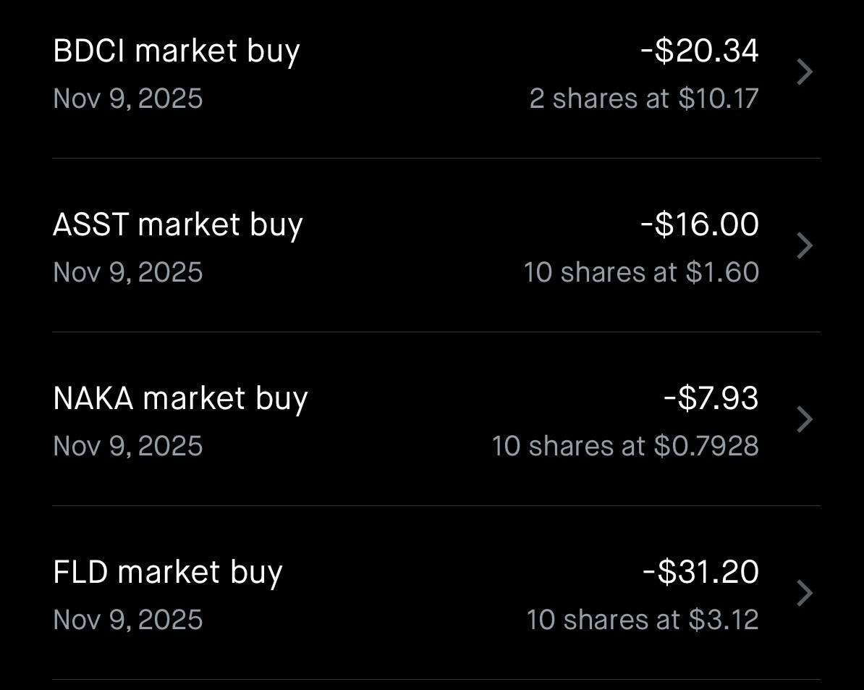
Task: Tap chevron beside FLD market buy
Action: [x=804, y=594]
